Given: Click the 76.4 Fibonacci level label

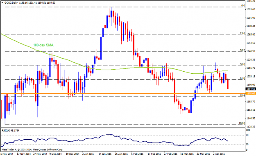Looking at the screenshot, I should [242, 95].
